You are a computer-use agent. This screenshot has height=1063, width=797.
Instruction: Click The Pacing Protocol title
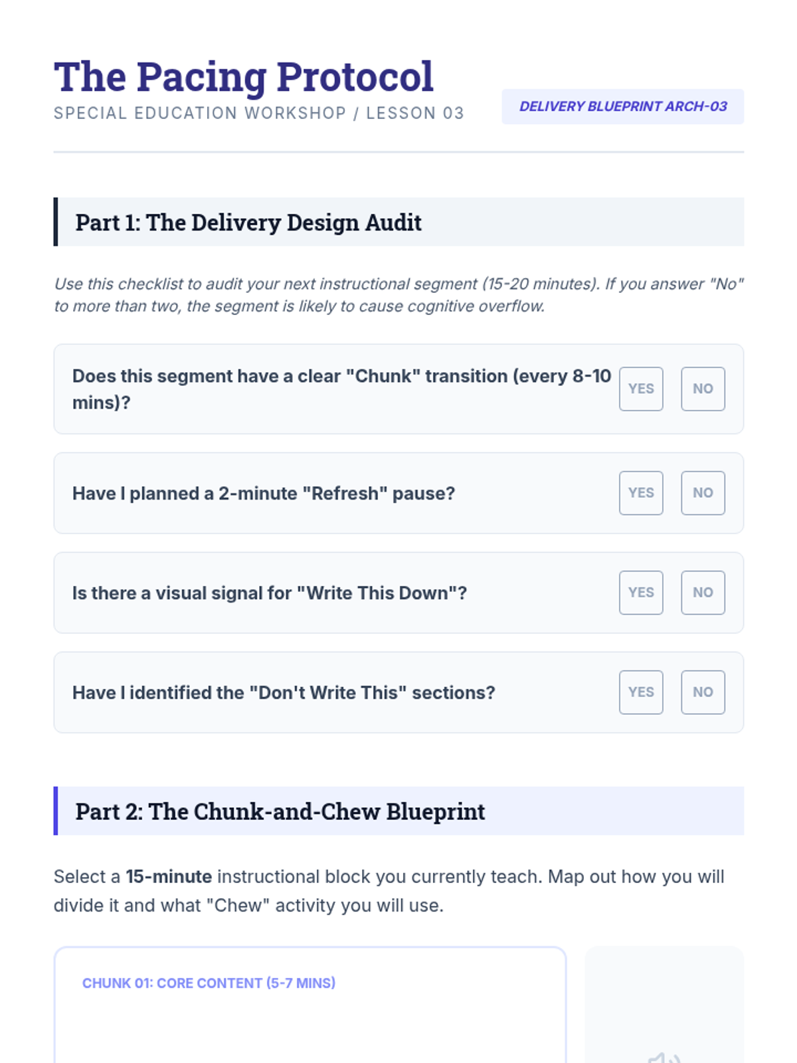(x=244, y=76)
